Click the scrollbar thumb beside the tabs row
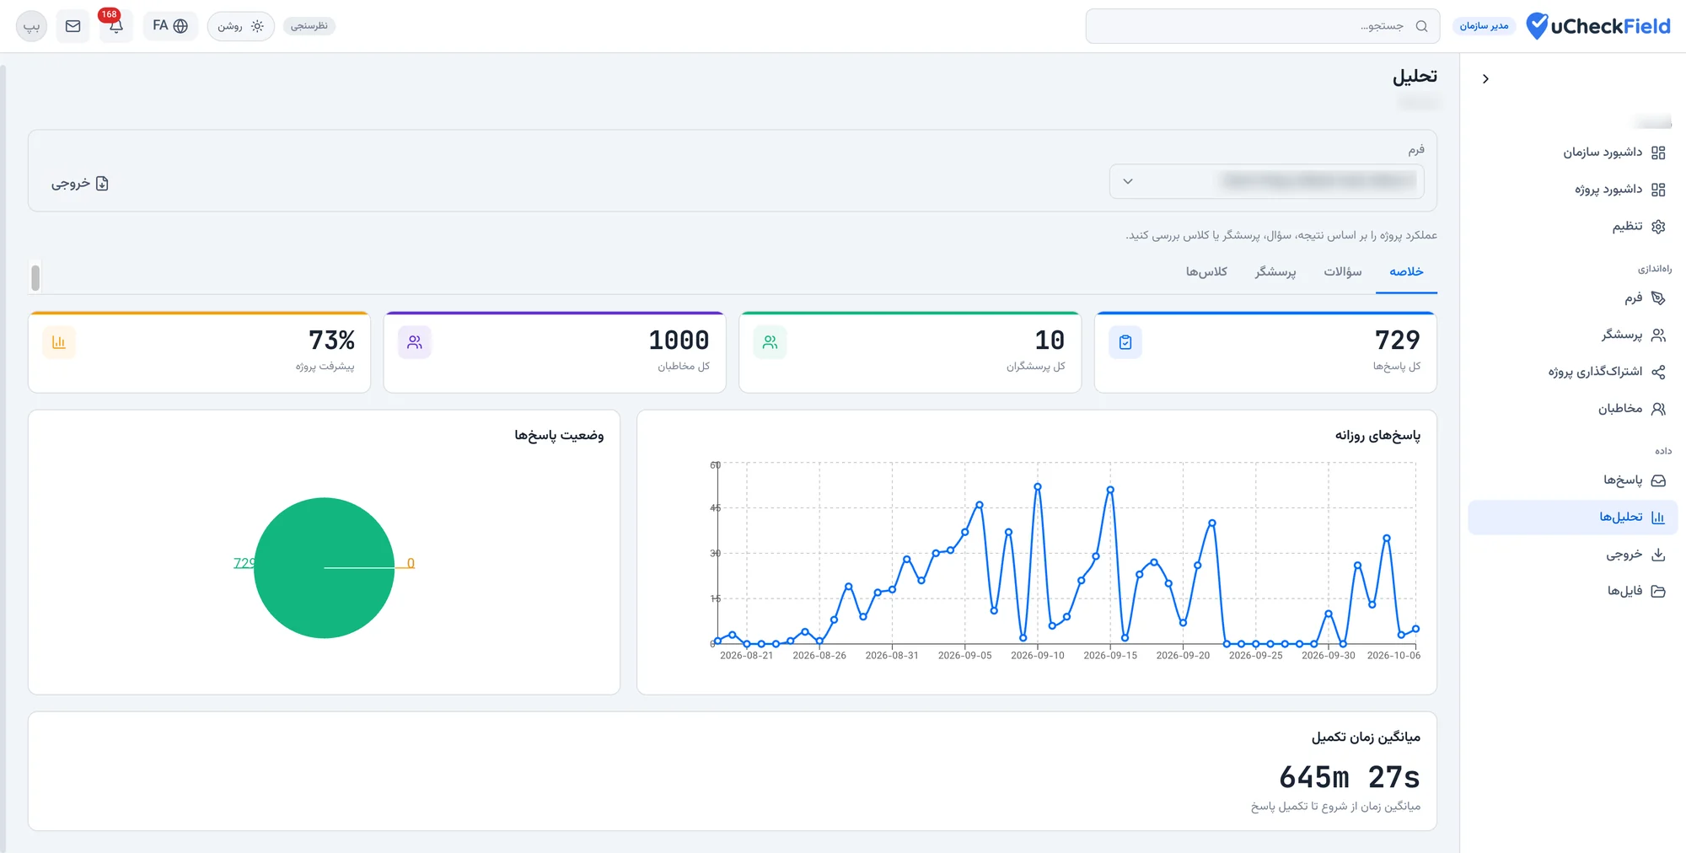The image size is (1686, 853). tap(35, 277)
